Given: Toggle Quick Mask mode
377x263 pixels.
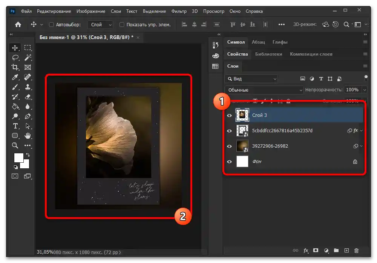Looking at the screenshot, I should coord(15,176).
